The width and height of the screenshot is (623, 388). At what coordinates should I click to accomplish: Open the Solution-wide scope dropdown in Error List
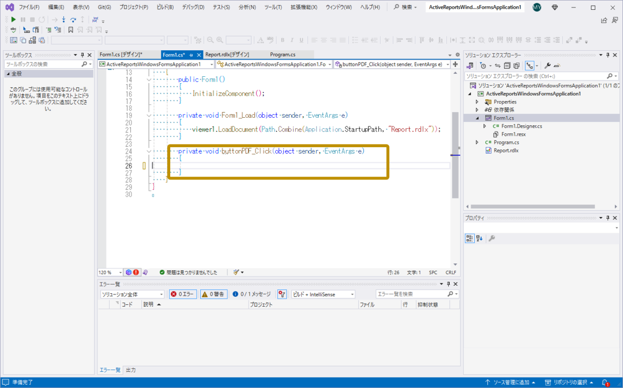132,294
